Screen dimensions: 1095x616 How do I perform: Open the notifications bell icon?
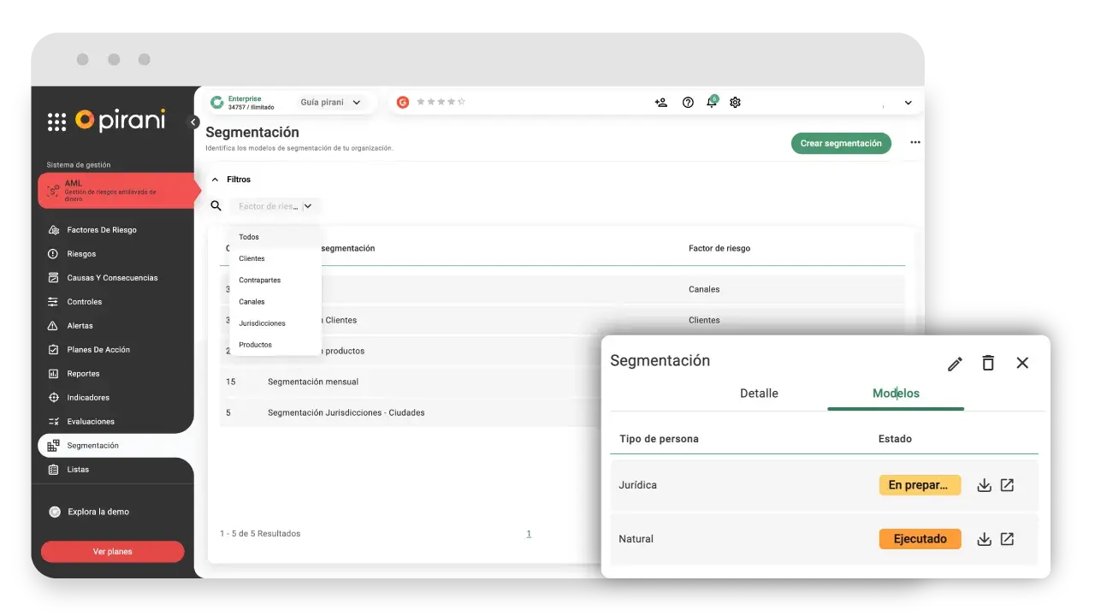point(711,103)
